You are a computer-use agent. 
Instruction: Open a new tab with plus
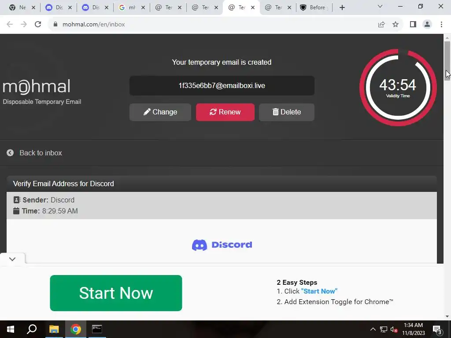click(342, 8)
